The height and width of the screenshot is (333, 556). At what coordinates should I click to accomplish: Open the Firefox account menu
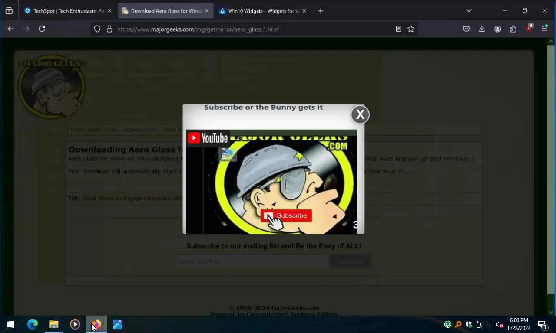(x=498, y=29)
